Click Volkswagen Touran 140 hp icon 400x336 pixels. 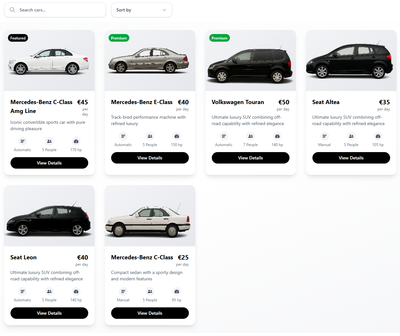(277, 136)
